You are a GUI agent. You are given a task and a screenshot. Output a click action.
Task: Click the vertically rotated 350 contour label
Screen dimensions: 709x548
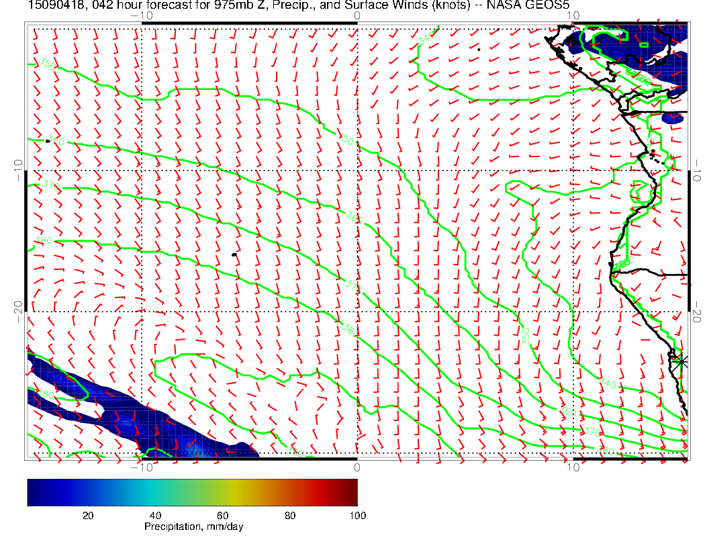[527, 336]
